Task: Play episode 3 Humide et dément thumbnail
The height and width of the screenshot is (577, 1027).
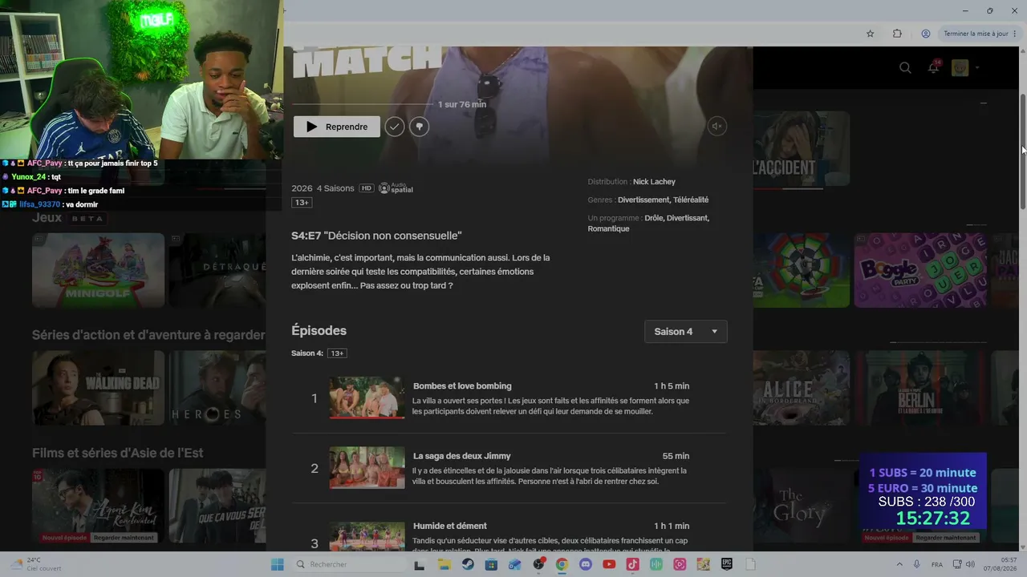Action: [367, 537]
